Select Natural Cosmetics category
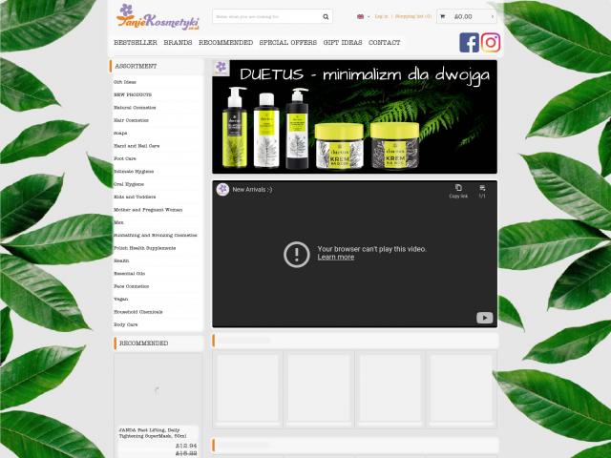This screenshot has height=458, width=611. coord(135,108)
